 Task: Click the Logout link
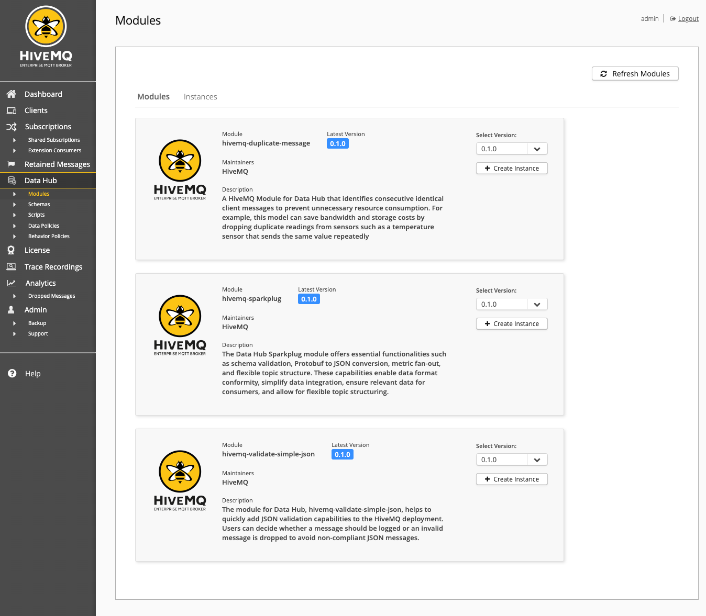tap(688, 19)
